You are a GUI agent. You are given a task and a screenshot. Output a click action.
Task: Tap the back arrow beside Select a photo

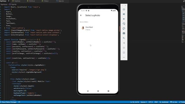81,15
